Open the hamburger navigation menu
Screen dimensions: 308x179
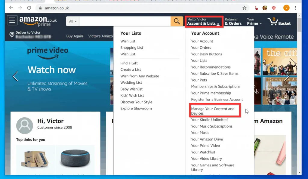click(x=12, y=20)
